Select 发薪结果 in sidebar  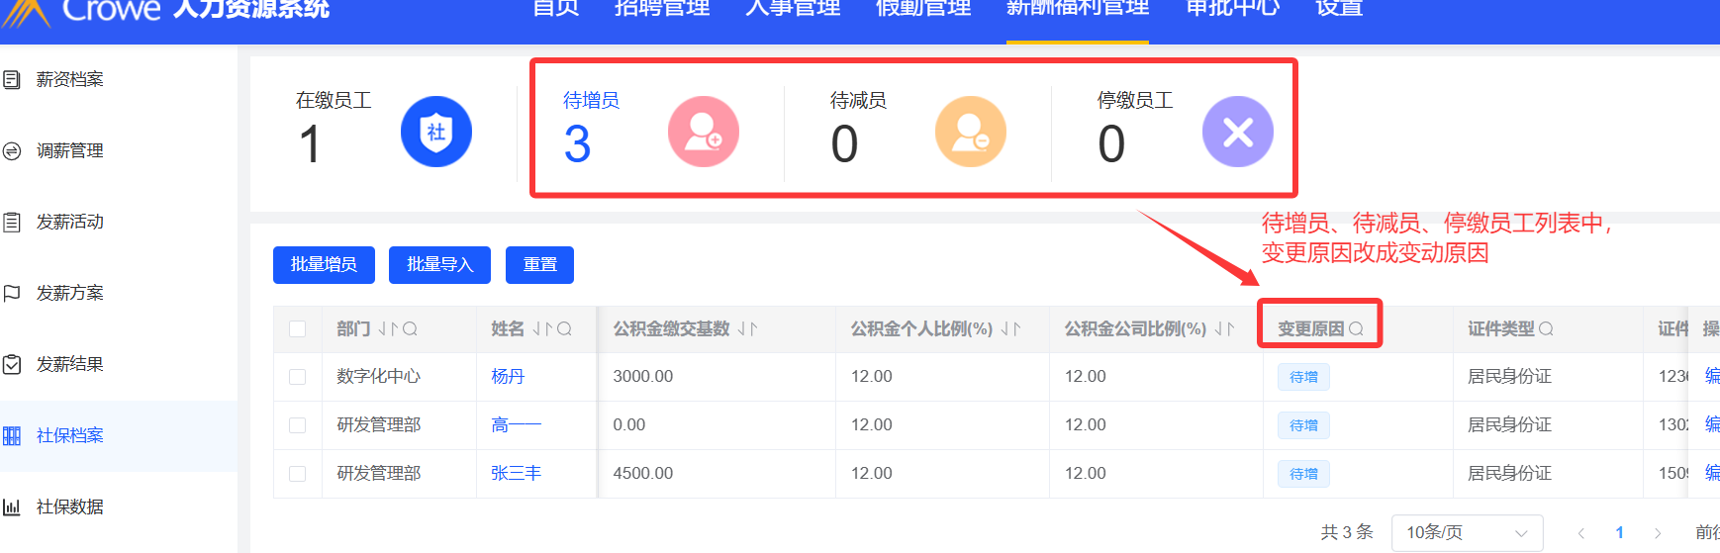70,364
